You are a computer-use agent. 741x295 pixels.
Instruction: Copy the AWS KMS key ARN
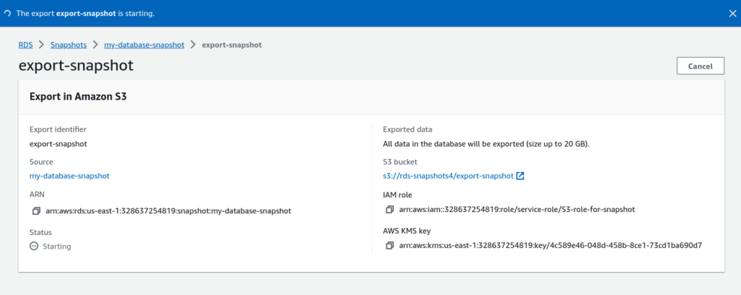[391, 245]
